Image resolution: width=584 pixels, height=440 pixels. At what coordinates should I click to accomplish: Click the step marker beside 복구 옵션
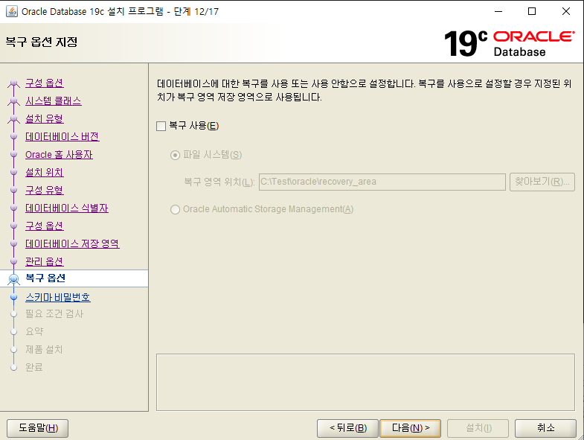pyautogui.click(x=14, y=278)
